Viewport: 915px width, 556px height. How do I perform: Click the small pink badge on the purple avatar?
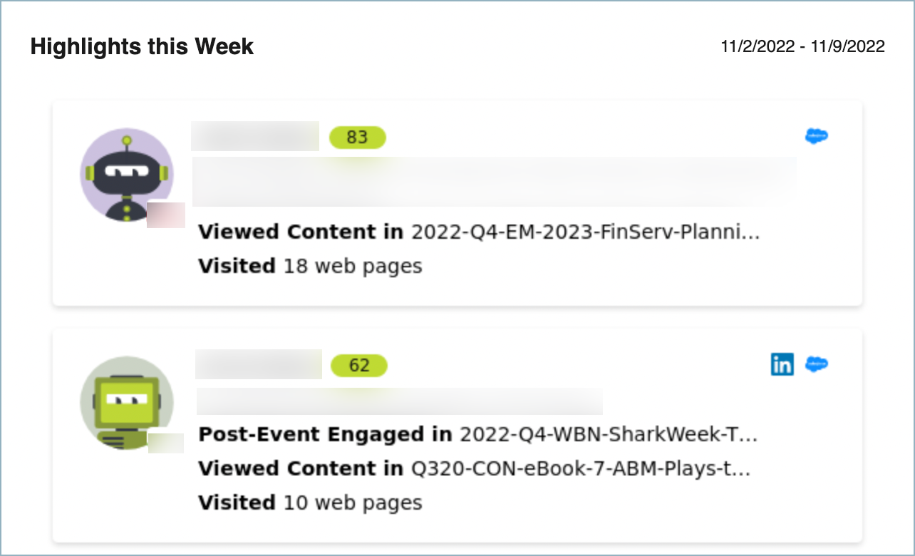[x=166, y=215]
